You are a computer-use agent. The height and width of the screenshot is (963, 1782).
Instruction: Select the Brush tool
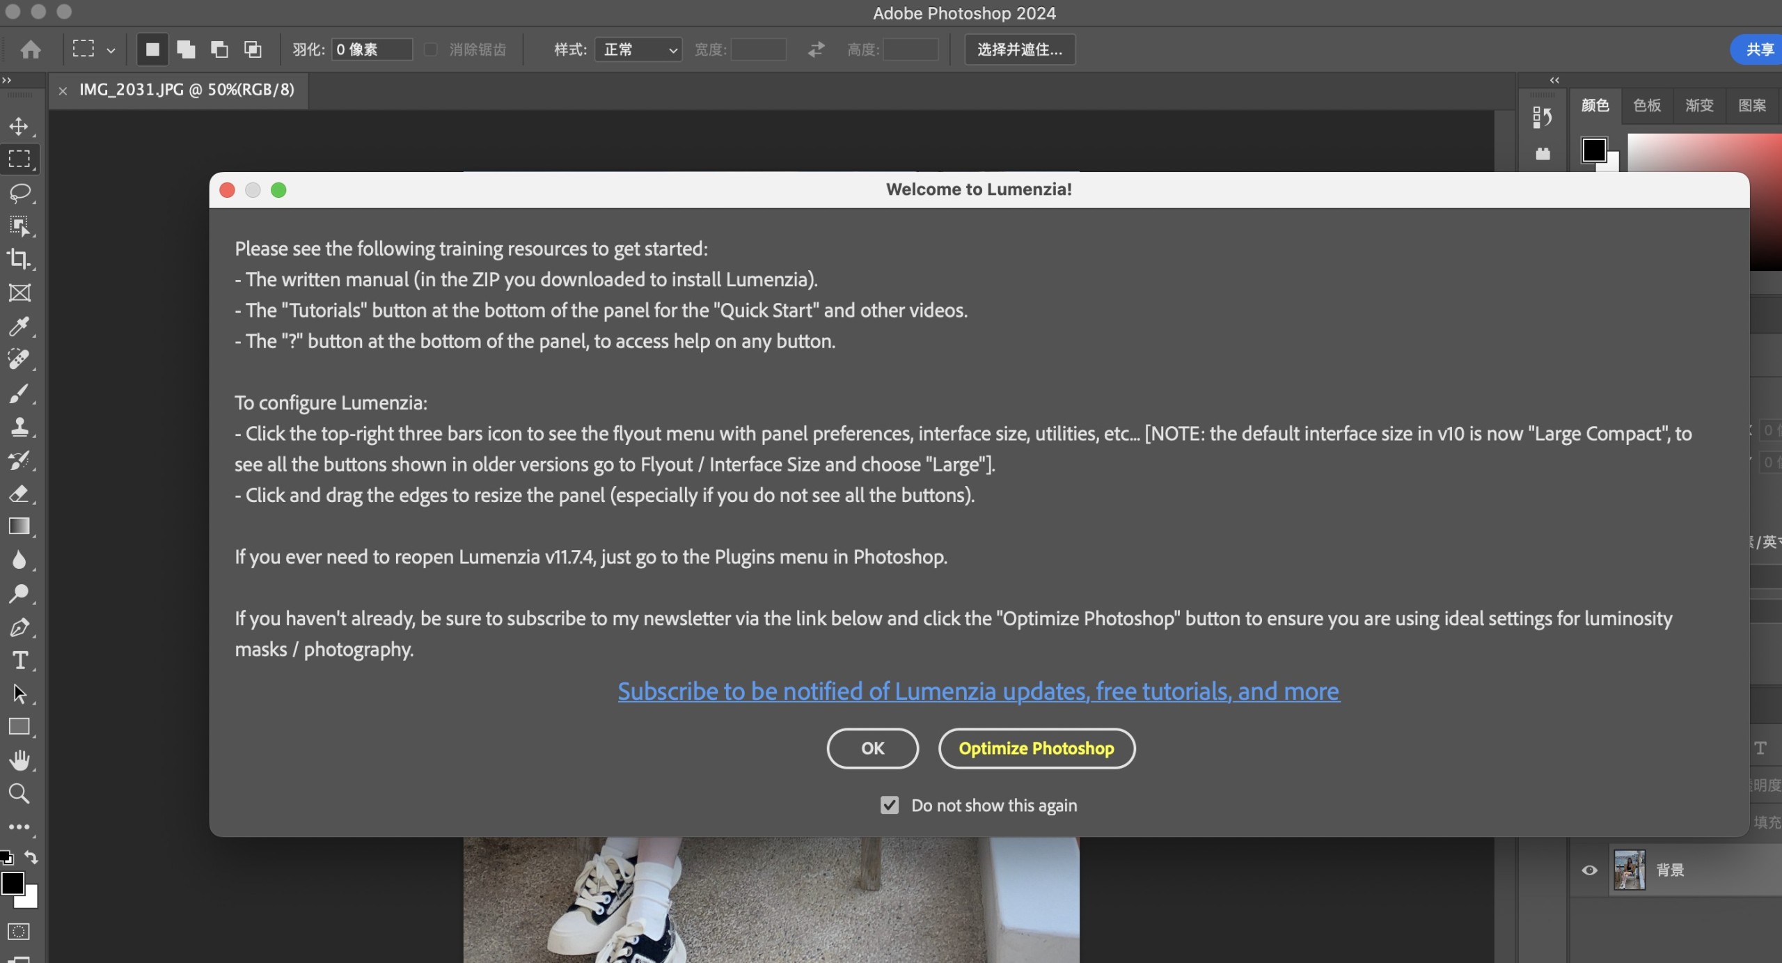[x=19, y=393]
